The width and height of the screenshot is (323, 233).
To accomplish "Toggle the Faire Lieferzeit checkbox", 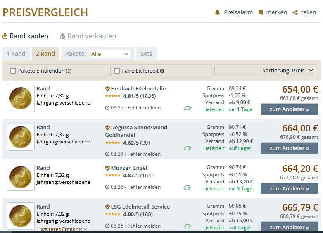I will (117, 71).
